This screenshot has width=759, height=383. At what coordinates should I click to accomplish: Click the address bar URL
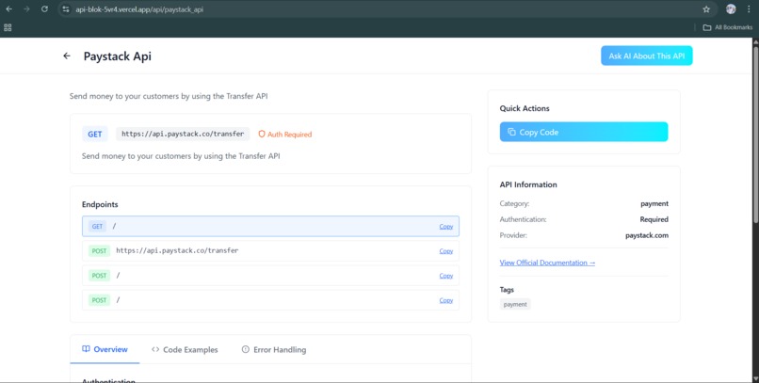point(139,9)
